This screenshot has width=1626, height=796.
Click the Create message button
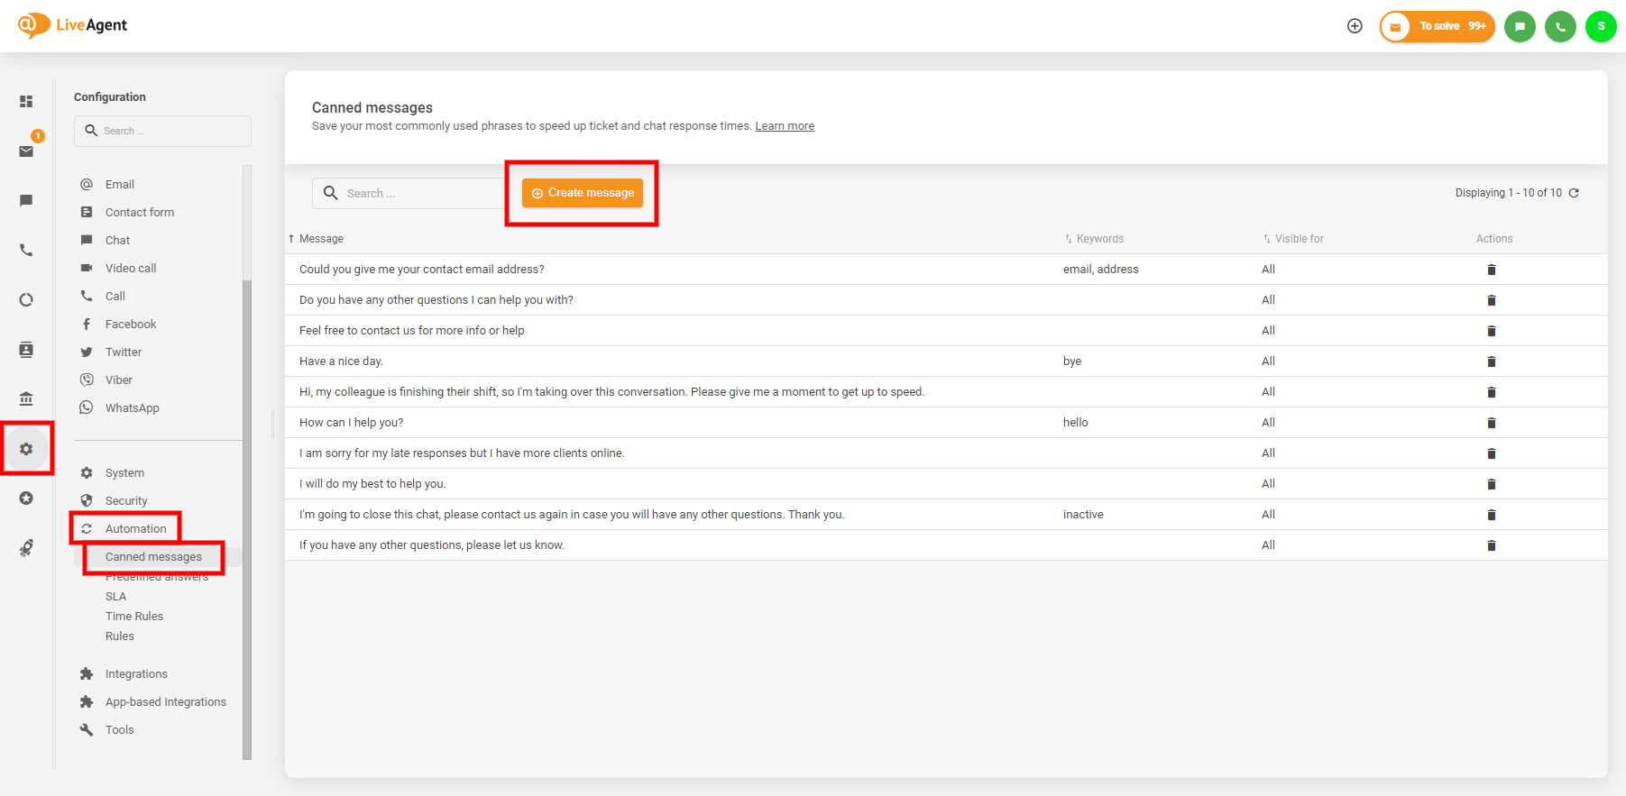583,193
